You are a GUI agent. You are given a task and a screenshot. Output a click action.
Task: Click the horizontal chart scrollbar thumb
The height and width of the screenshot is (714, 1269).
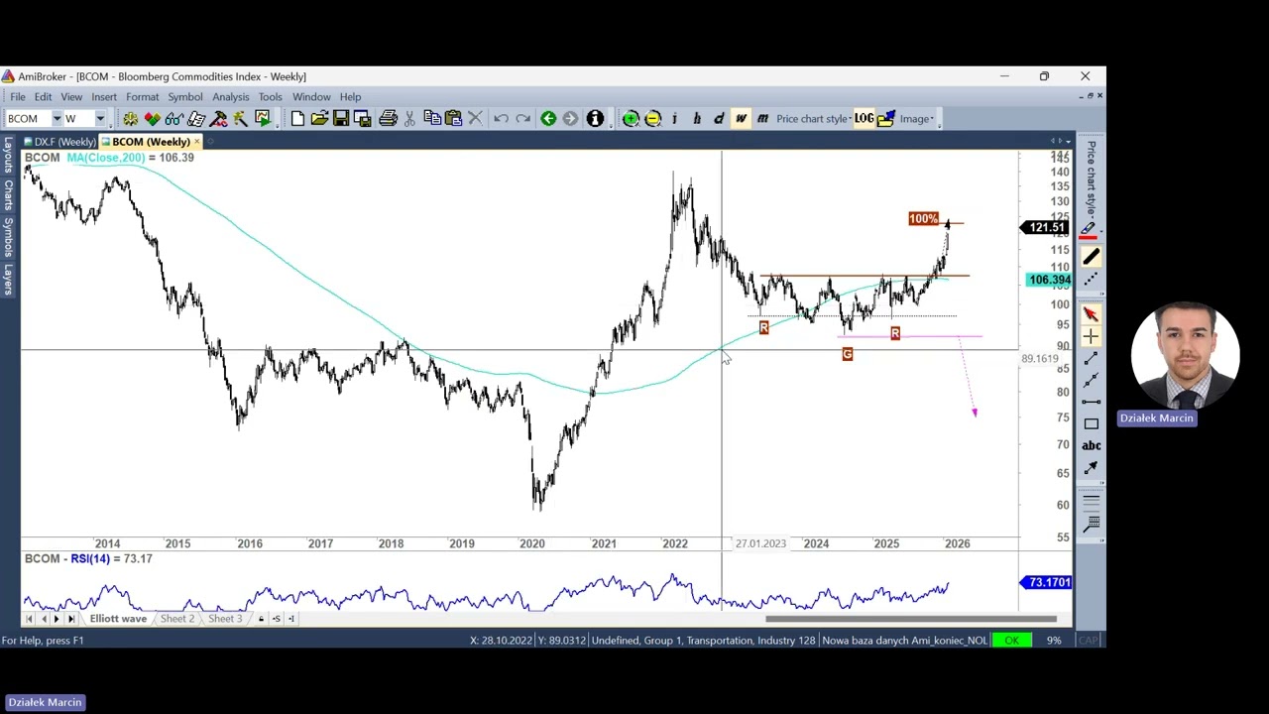[911, 619]
